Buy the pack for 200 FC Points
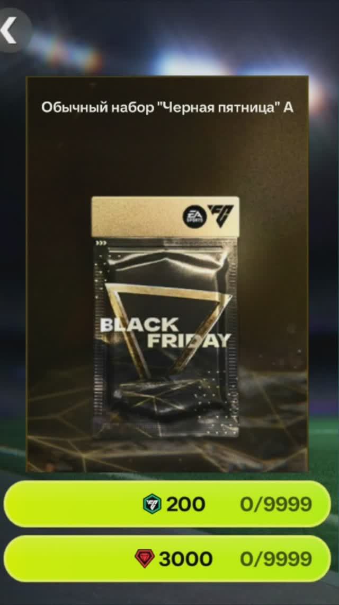The height and width of the screenshot is (605, 339). (167, 504)
